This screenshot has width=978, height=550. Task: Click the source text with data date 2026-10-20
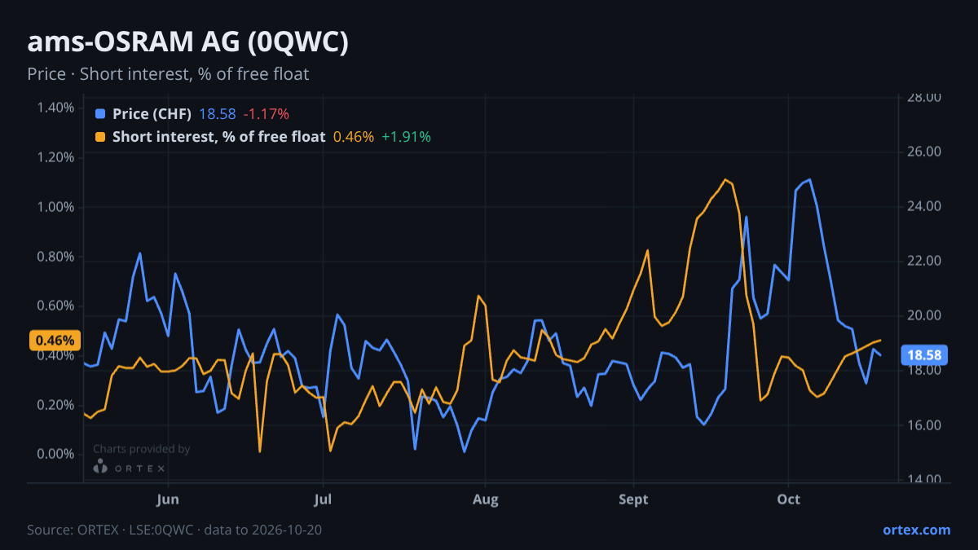[x=174, y=530]
